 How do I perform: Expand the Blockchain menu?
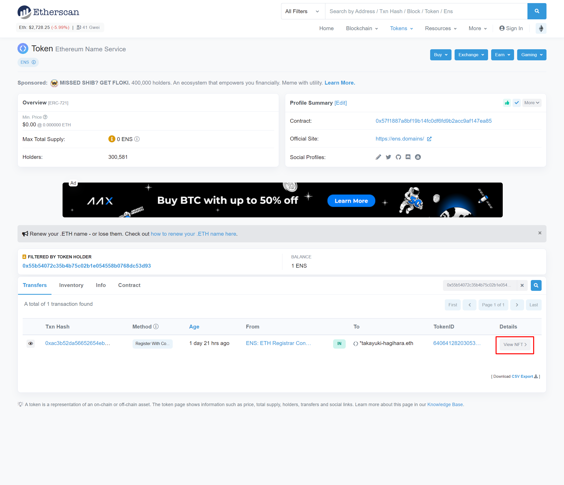(362, 28)
